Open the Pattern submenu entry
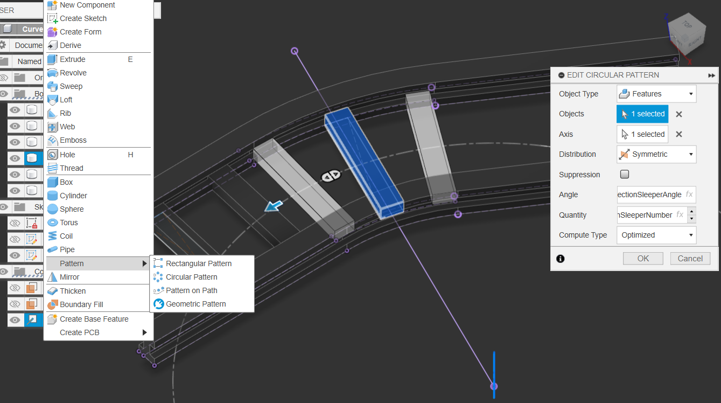The width and height of the screenshot is (721, 403). (97, 263)
